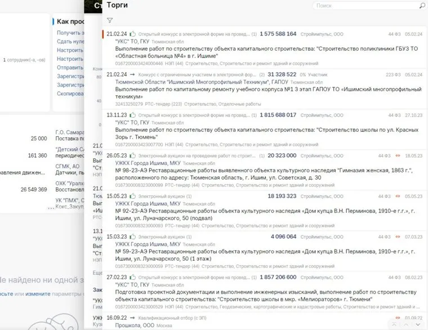428x330 pixels.
Task: Open the 4 096 064 auction entry
Action: click(283, 237)
